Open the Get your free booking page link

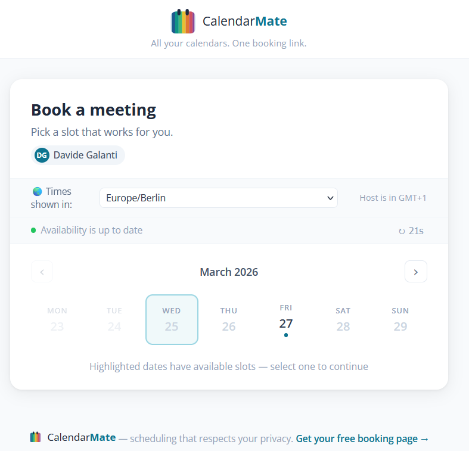362,439
